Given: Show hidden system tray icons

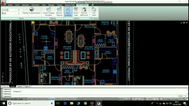Looking at the screenshot, I should tap(157, 103).
